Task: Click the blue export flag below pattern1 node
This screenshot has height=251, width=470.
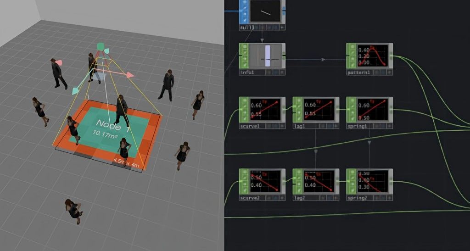Action: pyautogui.click(x=384, y=72)
